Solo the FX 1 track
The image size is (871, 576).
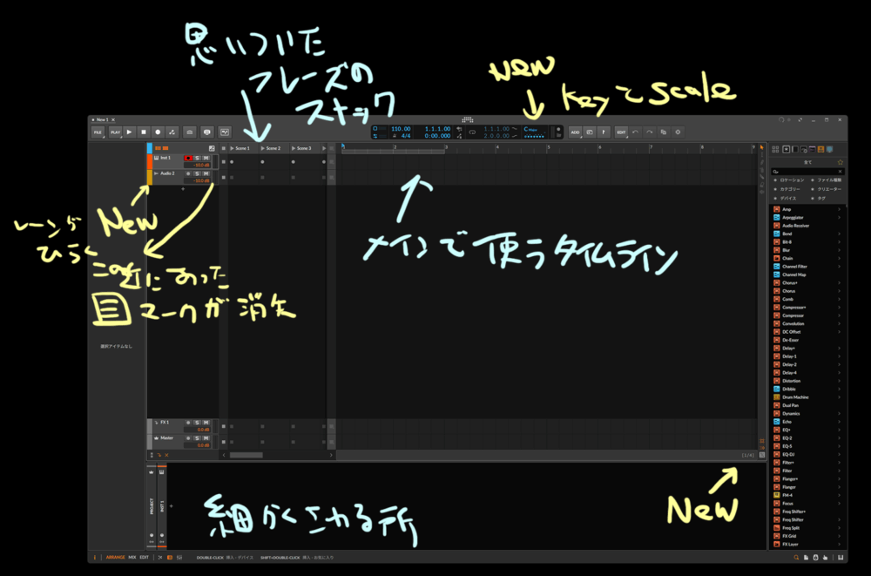[x=197, y=423]
